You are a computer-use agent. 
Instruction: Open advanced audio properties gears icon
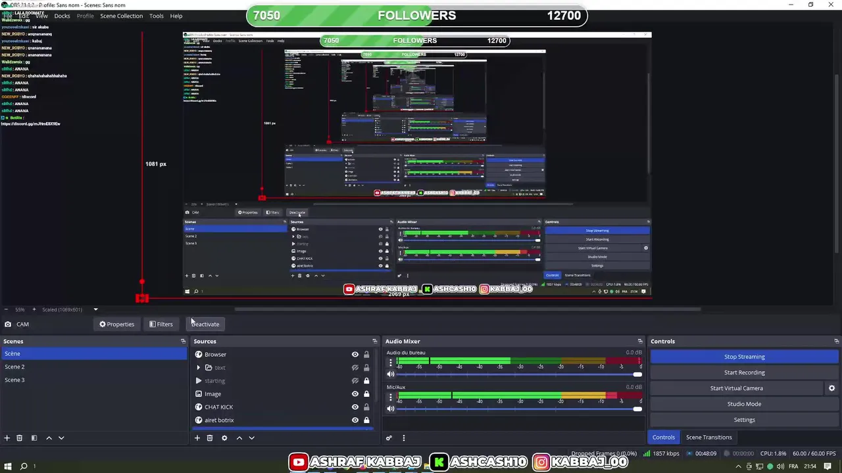click(389, 438)
